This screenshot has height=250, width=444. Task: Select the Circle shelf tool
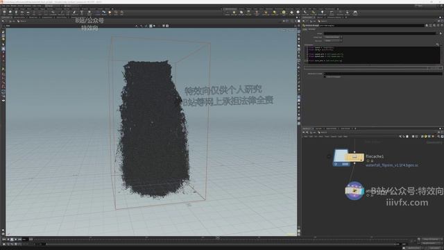pyautogui.click(x=45, y=12)
